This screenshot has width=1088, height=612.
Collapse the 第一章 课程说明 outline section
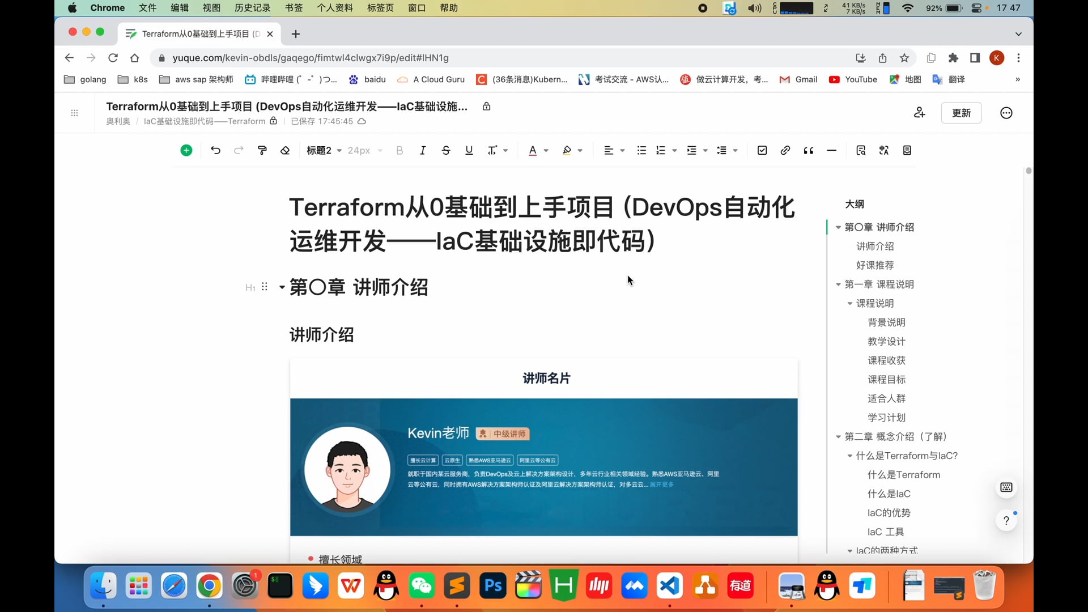tap(838, 284)
